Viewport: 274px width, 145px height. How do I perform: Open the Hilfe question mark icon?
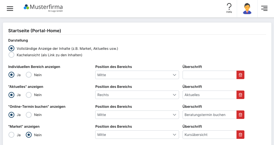(229, 8)
